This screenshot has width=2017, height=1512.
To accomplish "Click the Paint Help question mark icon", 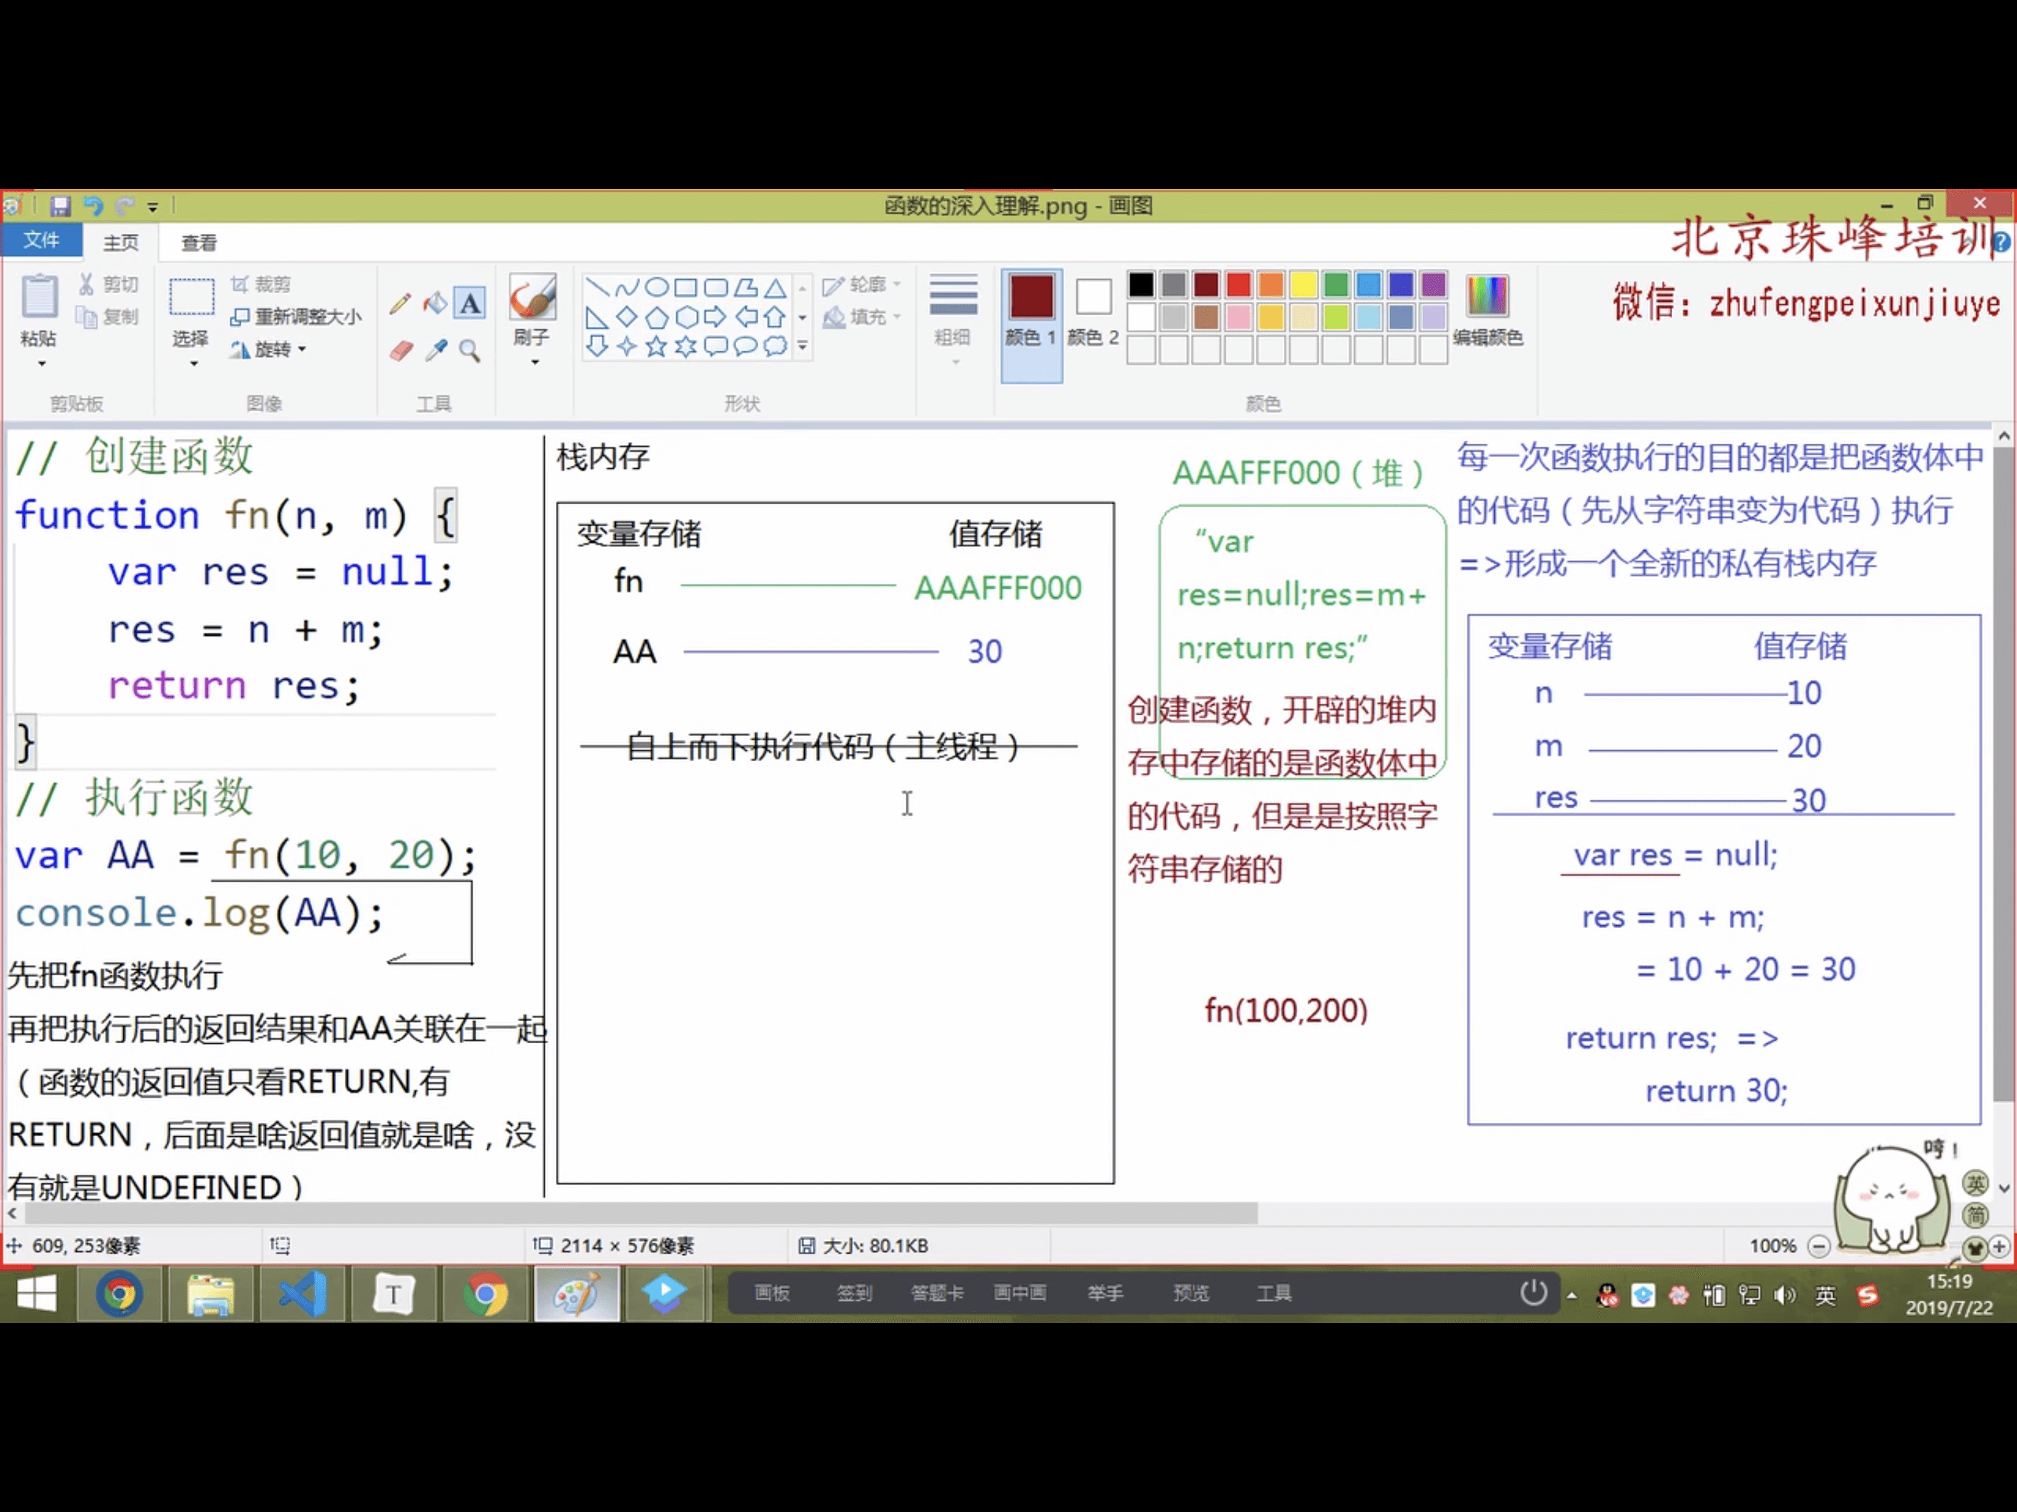I will pos(2001,241).
